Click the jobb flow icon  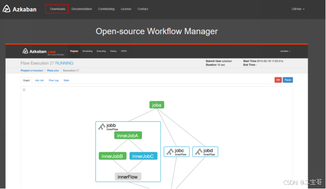(102, 126)
